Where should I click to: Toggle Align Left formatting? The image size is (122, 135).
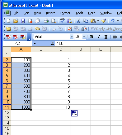[x=115, y=37]
